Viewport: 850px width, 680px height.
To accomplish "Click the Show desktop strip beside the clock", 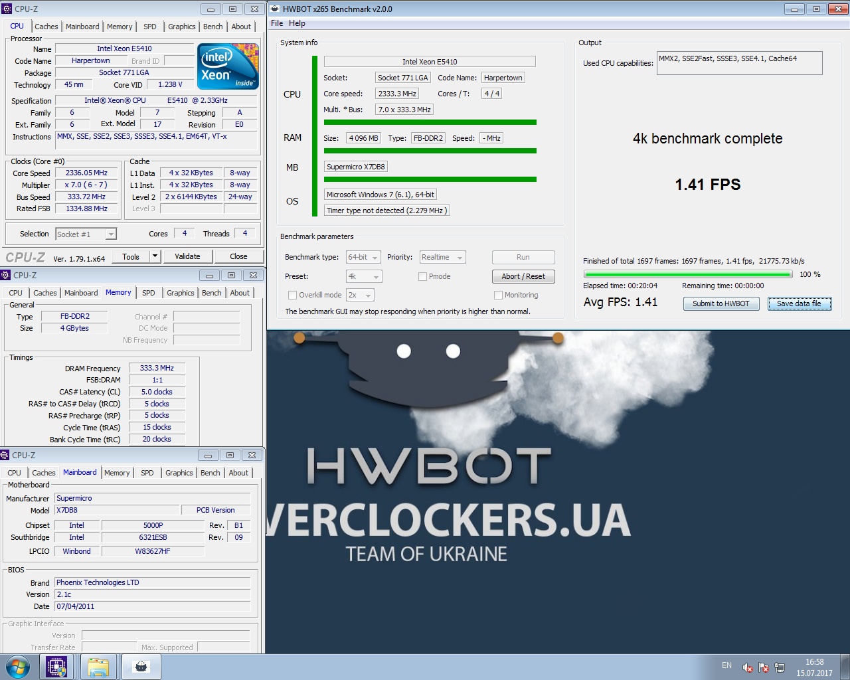I will point(845,667).
